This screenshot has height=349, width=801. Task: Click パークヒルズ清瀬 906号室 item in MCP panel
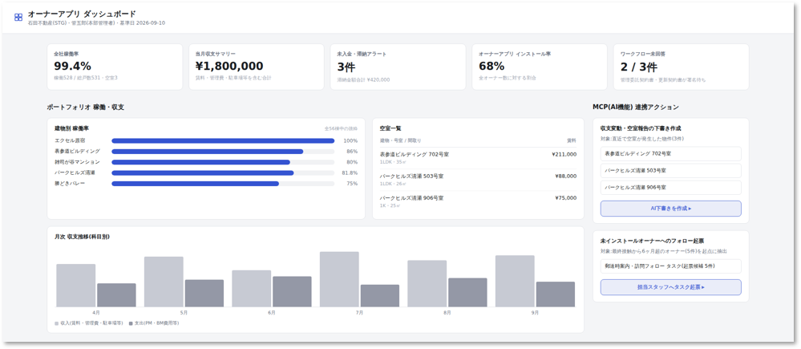pos(670,188)
